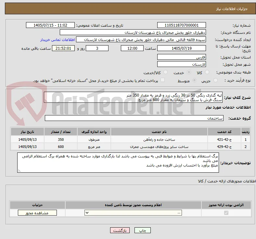This screenshot has width=256, height=239.
Task: Toggle the الزامی بودن ارائه مجوز checkbox
Action: tap(226, 213)
